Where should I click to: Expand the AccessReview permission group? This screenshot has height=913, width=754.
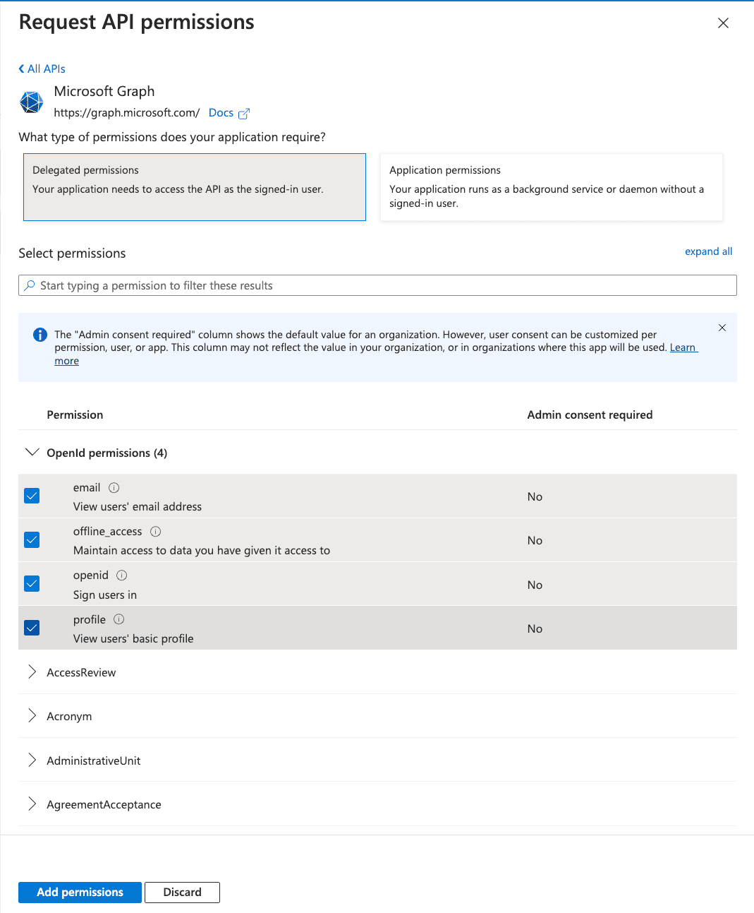pos(32,672)
